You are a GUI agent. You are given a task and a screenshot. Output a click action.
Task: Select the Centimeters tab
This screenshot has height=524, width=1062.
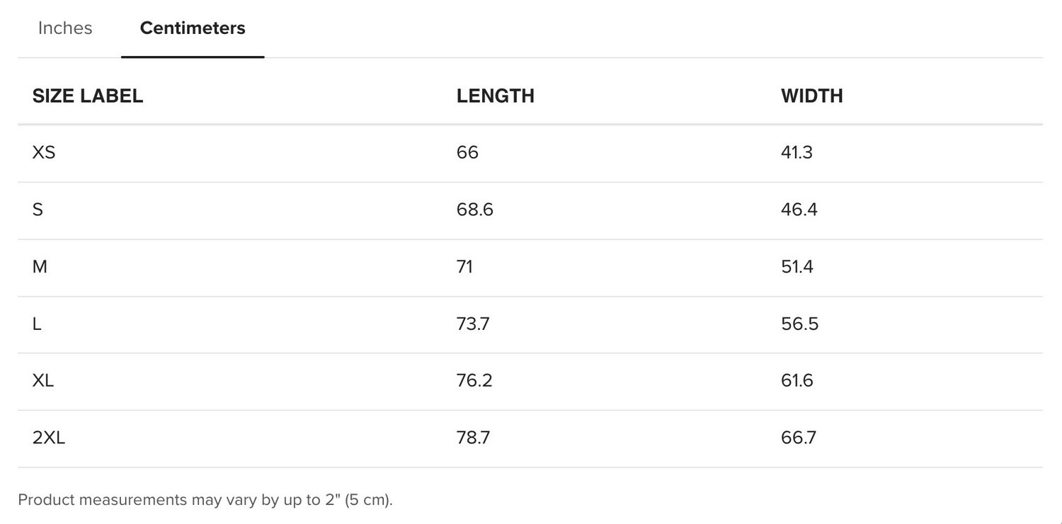193,28
